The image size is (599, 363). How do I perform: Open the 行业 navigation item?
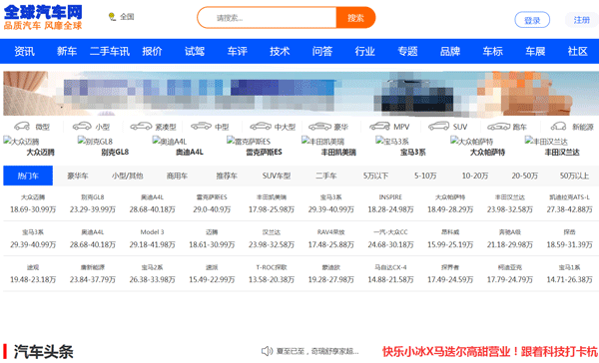click(364, 51)
